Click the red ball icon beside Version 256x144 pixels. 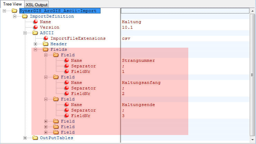[x=35, y=27]
